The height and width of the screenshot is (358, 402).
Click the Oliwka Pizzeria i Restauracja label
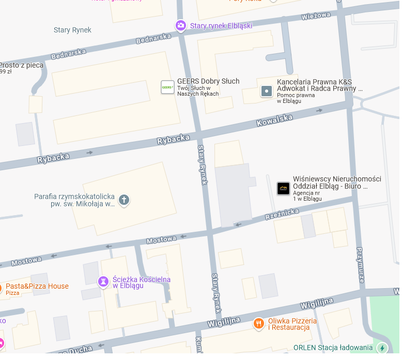click(292, 324)
